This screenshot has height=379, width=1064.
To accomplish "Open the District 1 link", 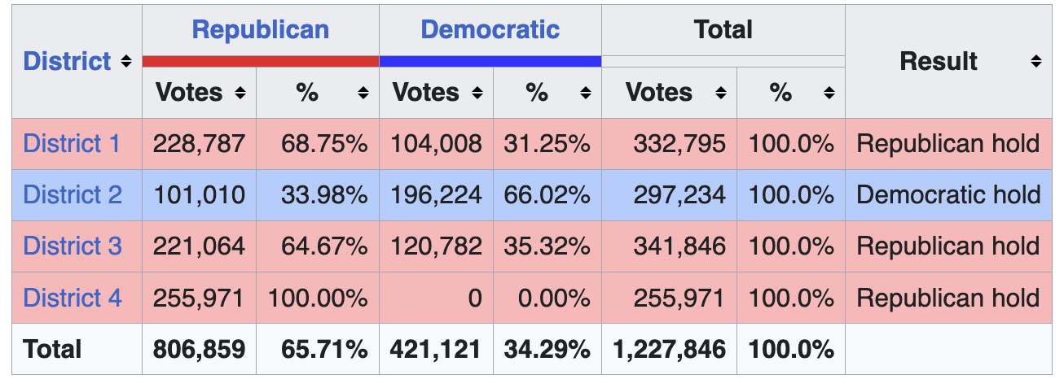I will pos(72,144).
